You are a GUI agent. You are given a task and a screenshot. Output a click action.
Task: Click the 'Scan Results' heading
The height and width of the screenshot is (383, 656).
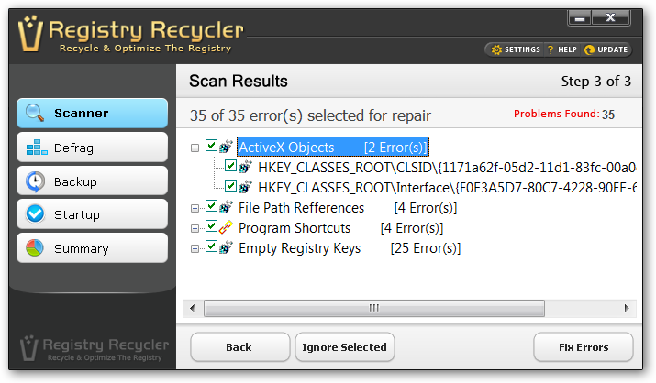click(x=238, y=81)
